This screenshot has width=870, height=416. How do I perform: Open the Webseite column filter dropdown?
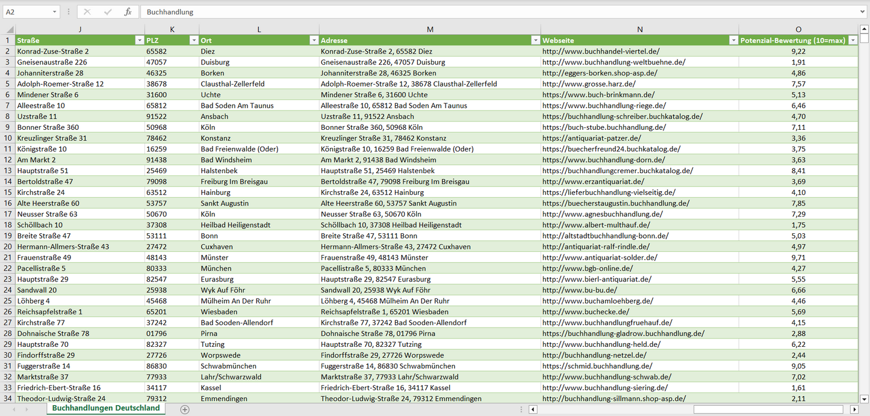click(x=733, y=40)
